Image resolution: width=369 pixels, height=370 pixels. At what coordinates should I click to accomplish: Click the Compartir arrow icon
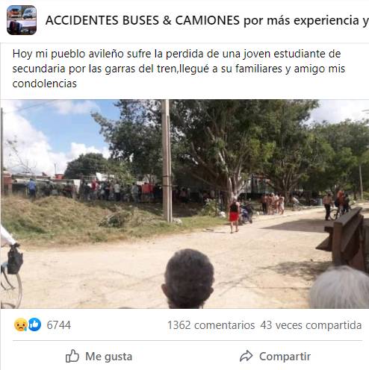click(x=246, y=356)
